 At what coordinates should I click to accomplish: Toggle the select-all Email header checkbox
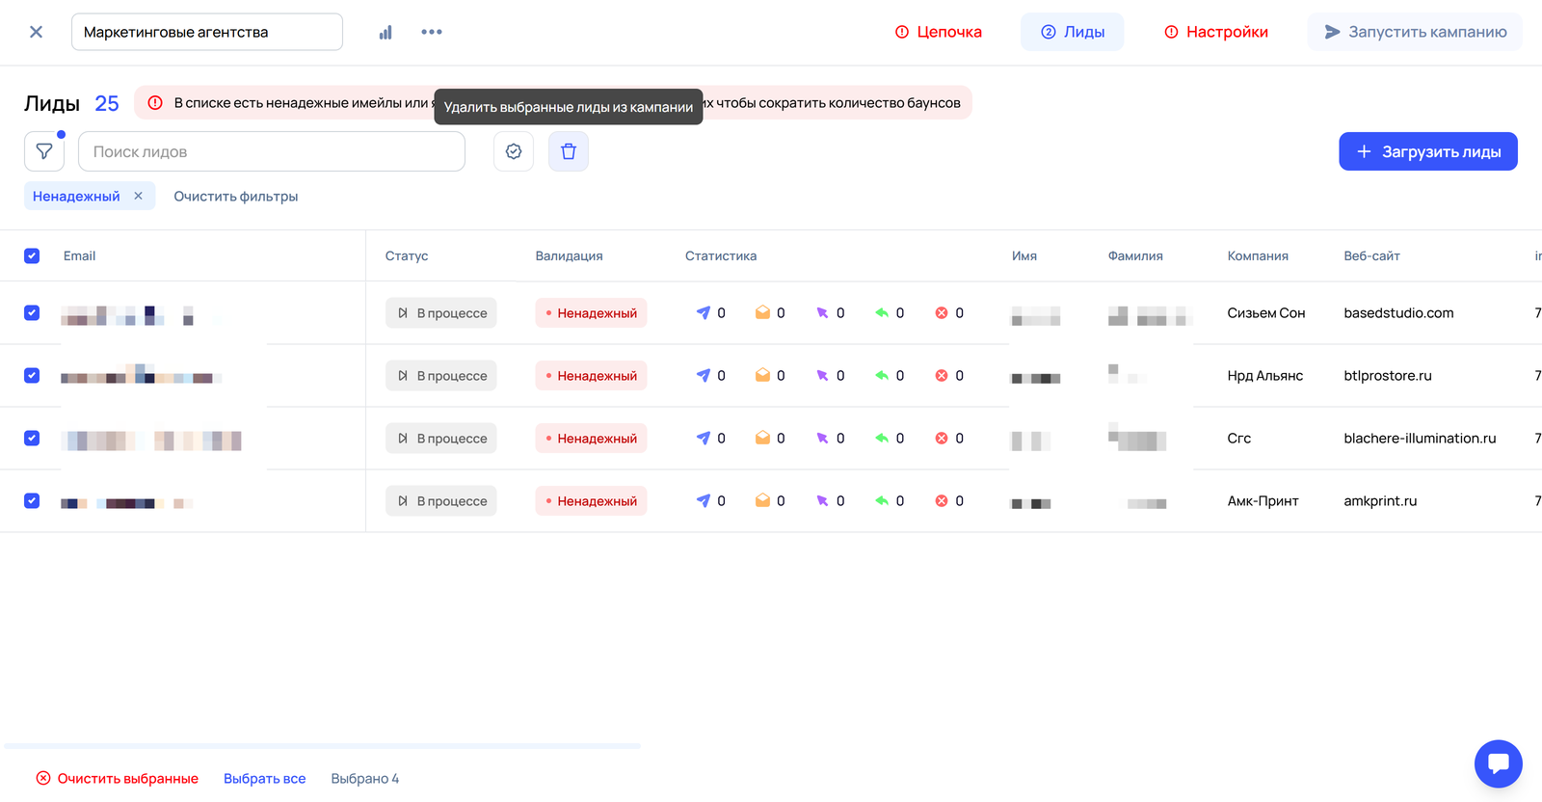pos(32,255)
